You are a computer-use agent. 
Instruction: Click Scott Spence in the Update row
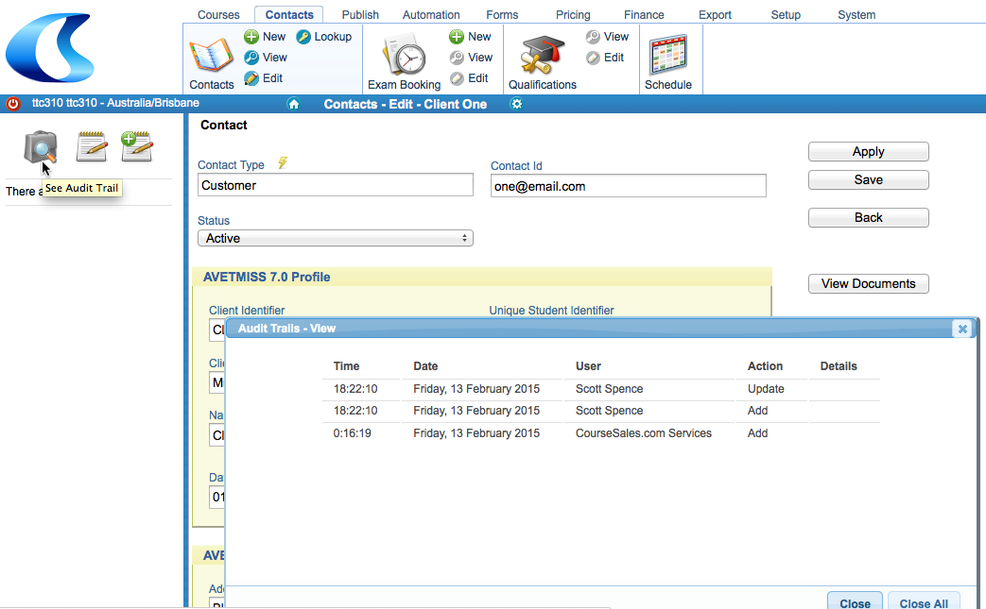click(610, 389)
